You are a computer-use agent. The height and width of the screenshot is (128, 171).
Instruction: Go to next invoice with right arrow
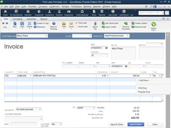pyautogui.click(x=7, y=23)
